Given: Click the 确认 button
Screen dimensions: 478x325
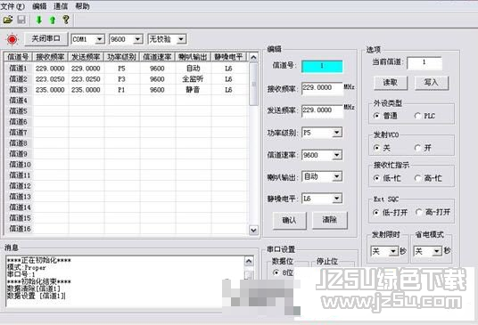Looking at the screenshot, I should [289, 220].
